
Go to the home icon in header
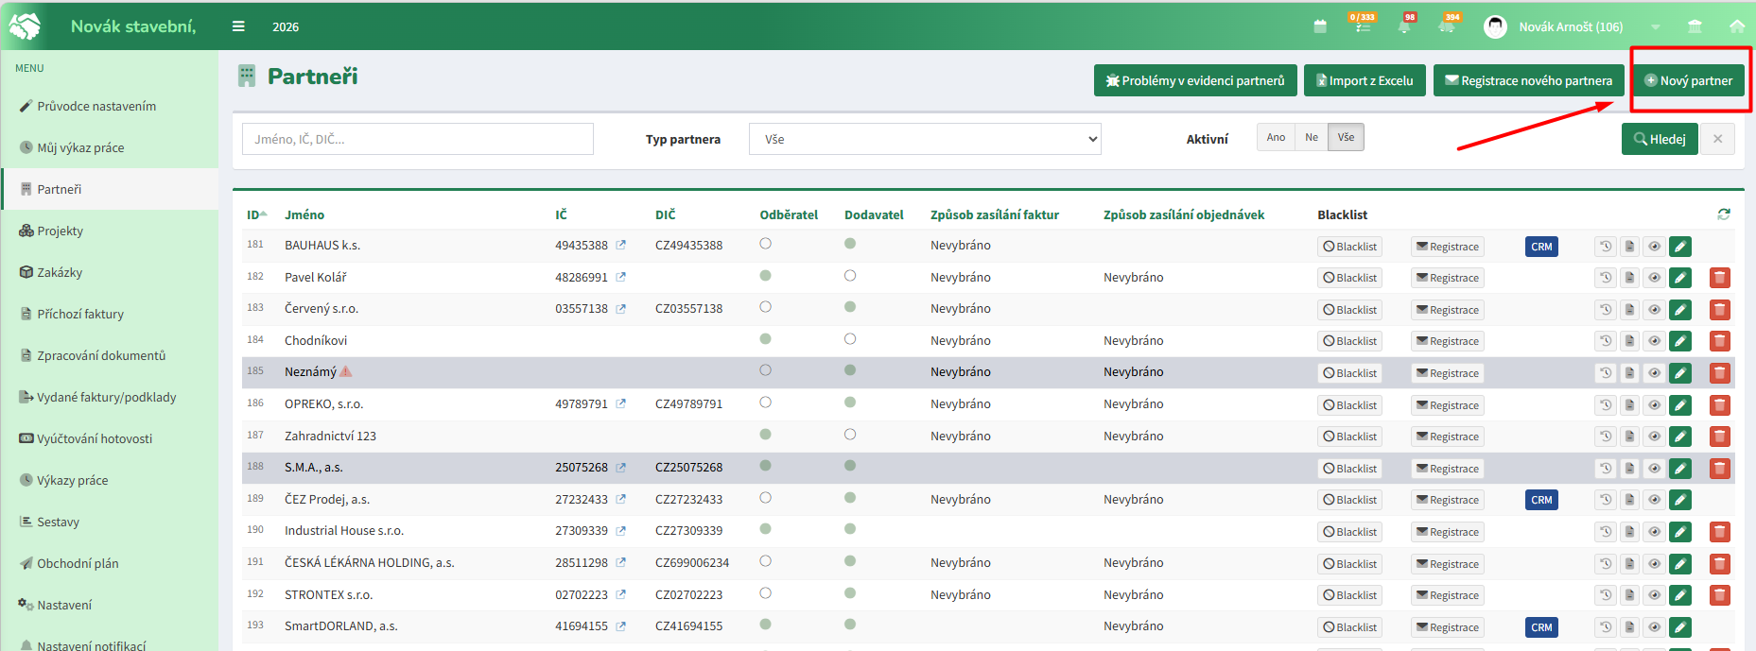click(1737, 26)
